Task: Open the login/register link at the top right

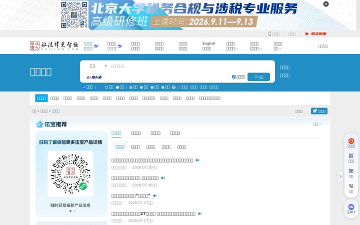Action: [323, 46]
